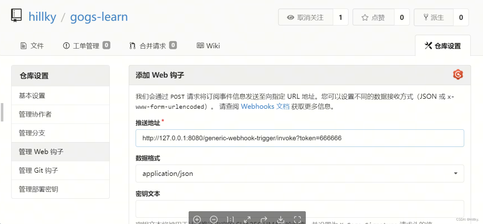Viewport: 483px width, 224px height.
Task: Click the tools icon beside 仓库设置 tab
Action: click(428, 45)
